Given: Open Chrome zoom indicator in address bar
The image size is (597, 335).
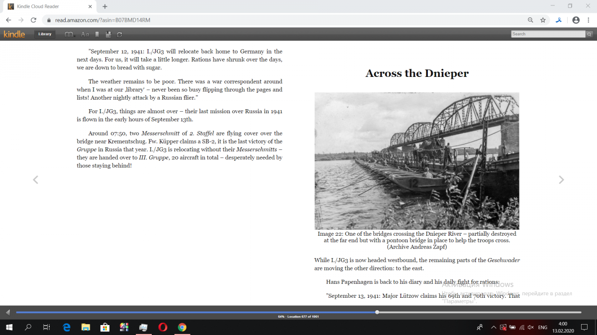Looking at the screenshot, I should coord(530,20).
